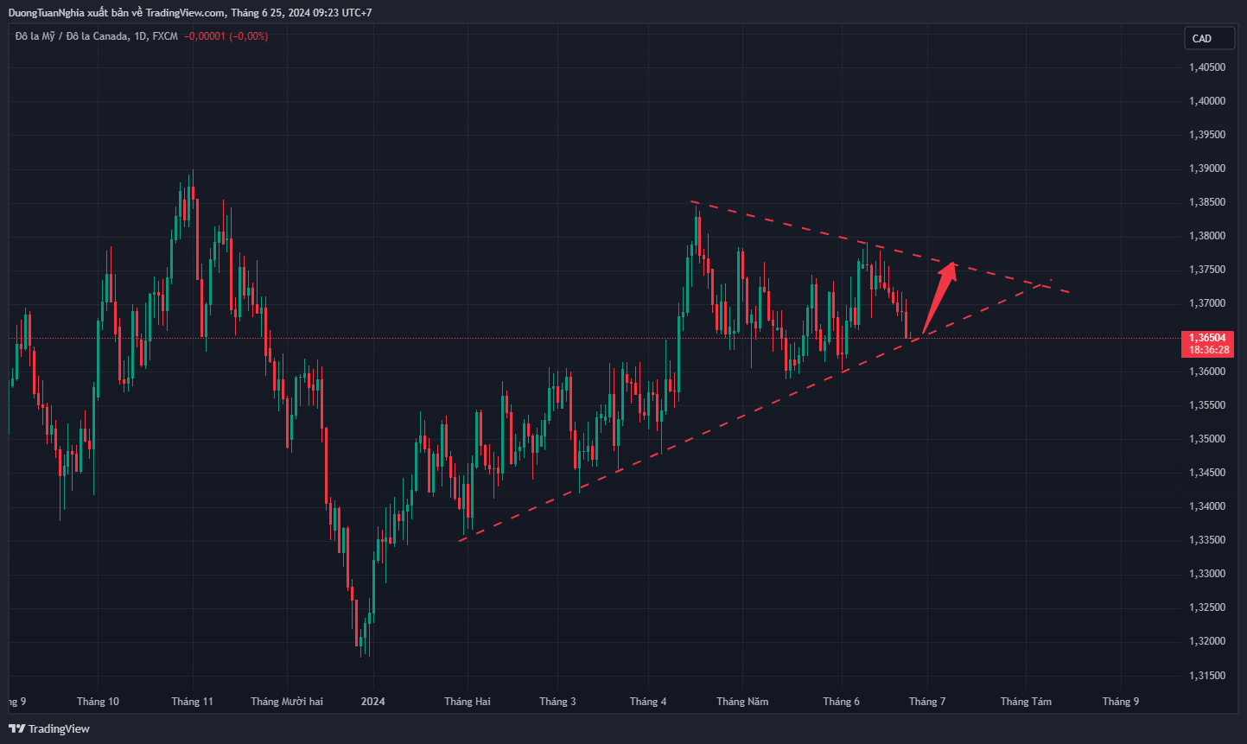Click the price change value −0,00001 (−0,00%)
1247x744 pixels.
point(226,36)
